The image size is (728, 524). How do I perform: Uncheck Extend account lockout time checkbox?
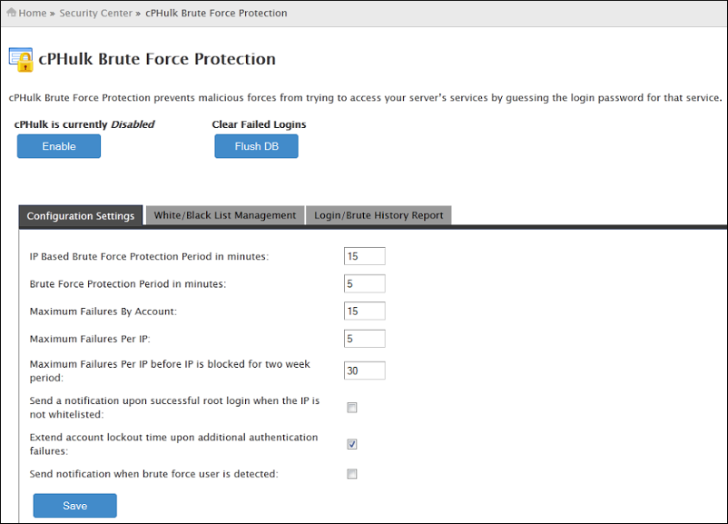(352, 444)
